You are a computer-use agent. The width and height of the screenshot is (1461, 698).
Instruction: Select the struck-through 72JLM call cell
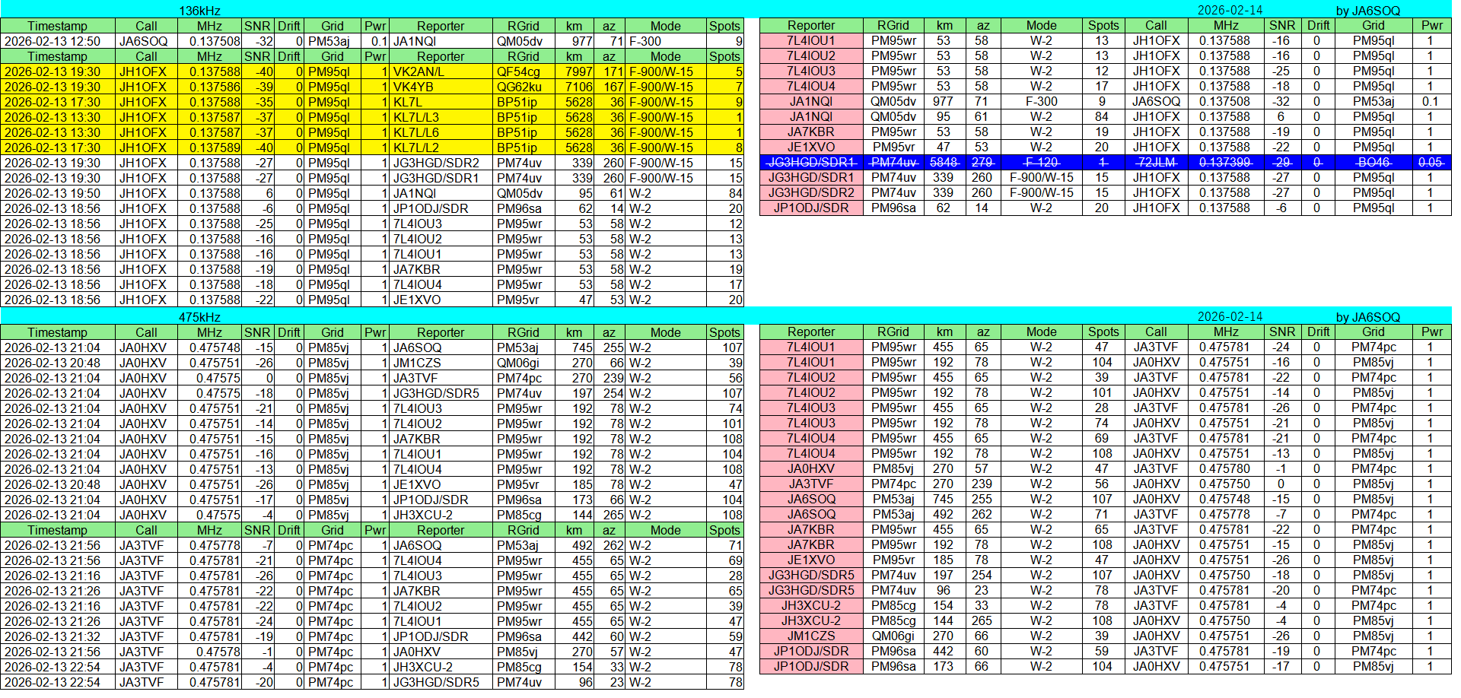coord(1156,162)
